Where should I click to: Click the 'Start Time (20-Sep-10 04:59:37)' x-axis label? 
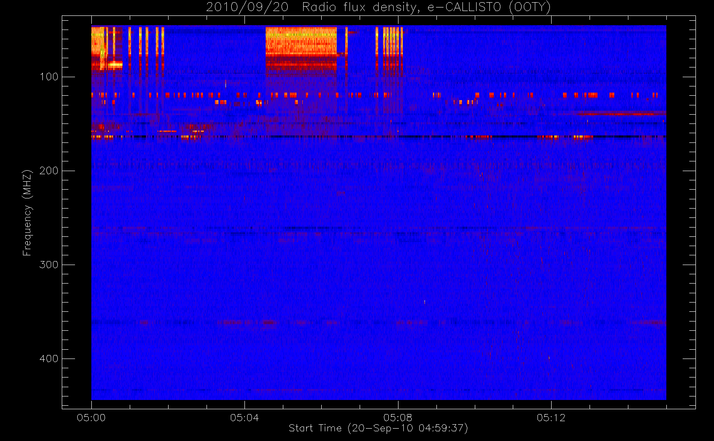point(378,428)
